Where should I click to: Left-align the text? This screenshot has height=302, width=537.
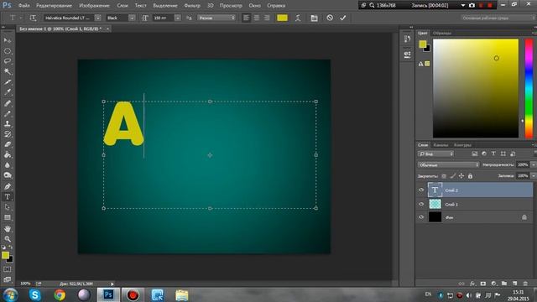[246, 18]
